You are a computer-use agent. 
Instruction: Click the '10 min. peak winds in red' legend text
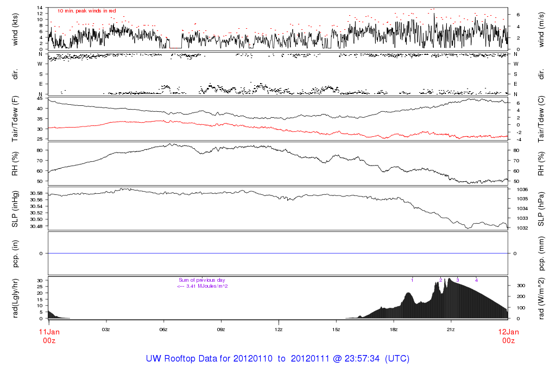click(86, 11)
